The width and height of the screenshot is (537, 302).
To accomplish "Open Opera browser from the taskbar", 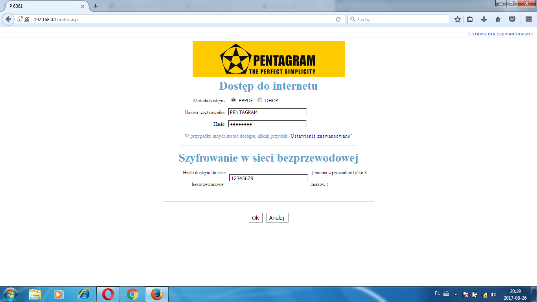I will point(108,294).
